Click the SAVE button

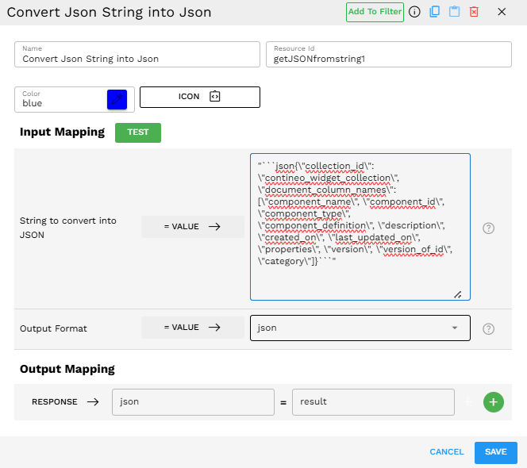coord(495,452)
